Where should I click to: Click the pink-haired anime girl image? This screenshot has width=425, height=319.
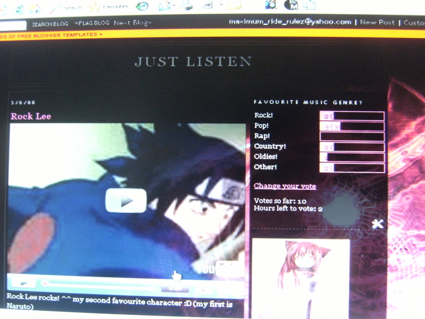tap(301, 279)
